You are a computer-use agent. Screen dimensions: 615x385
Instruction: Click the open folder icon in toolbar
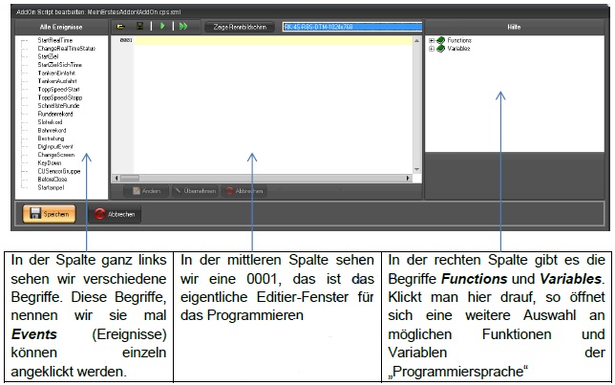(x=121, y=27)
